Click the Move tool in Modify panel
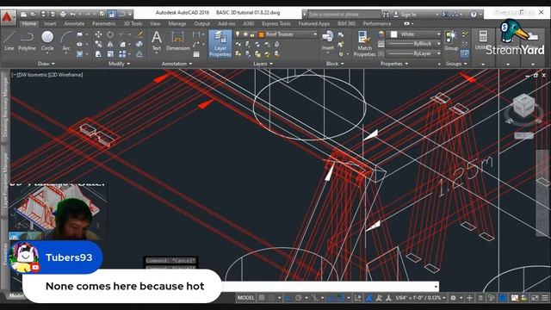The width and height of the screenshot is (551, 310). coord(98,34)
